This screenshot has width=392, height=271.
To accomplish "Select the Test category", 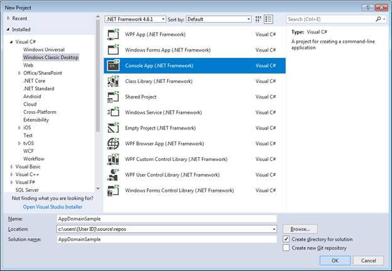I will pos(28,135).
